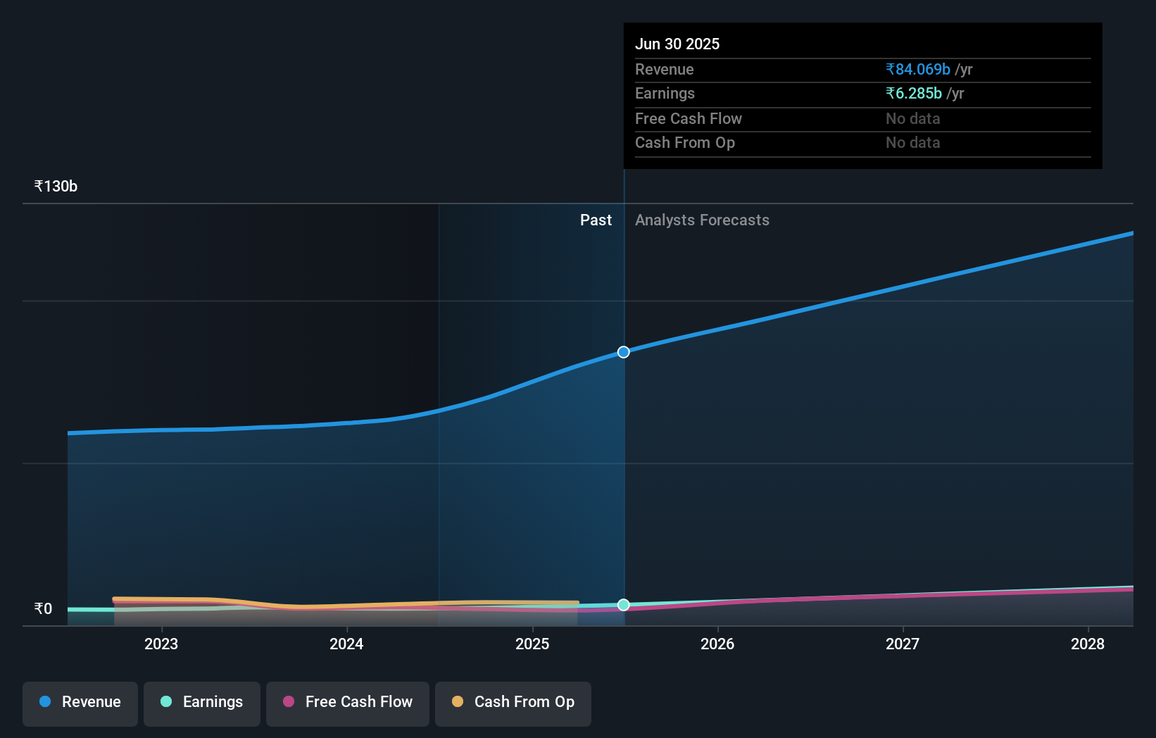Click the 2023 x-axis label
1156x738 pixels.
tap(161, 644)
